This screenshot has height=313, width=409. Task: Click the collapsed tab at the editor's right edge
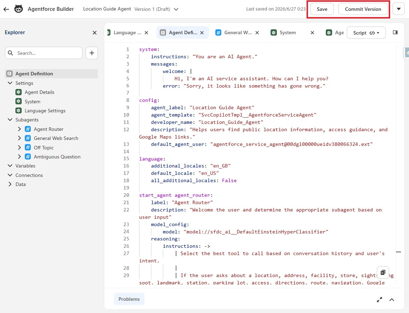pos(407,52)
